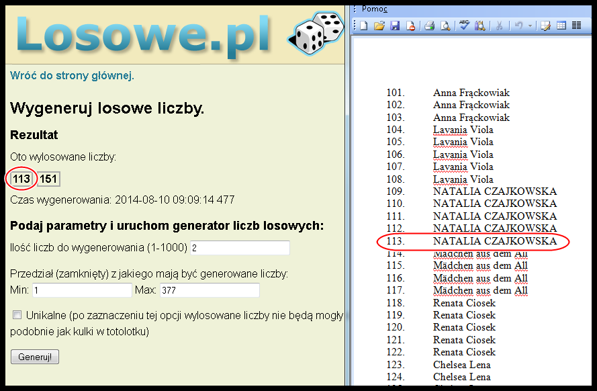Click row 101 Anna Frąckowiak
Screen dimensions: 597x391
coord(448,93)
